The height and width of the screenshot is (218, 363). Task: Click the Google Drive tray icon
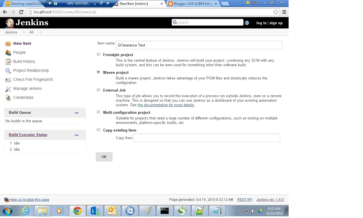260,211
